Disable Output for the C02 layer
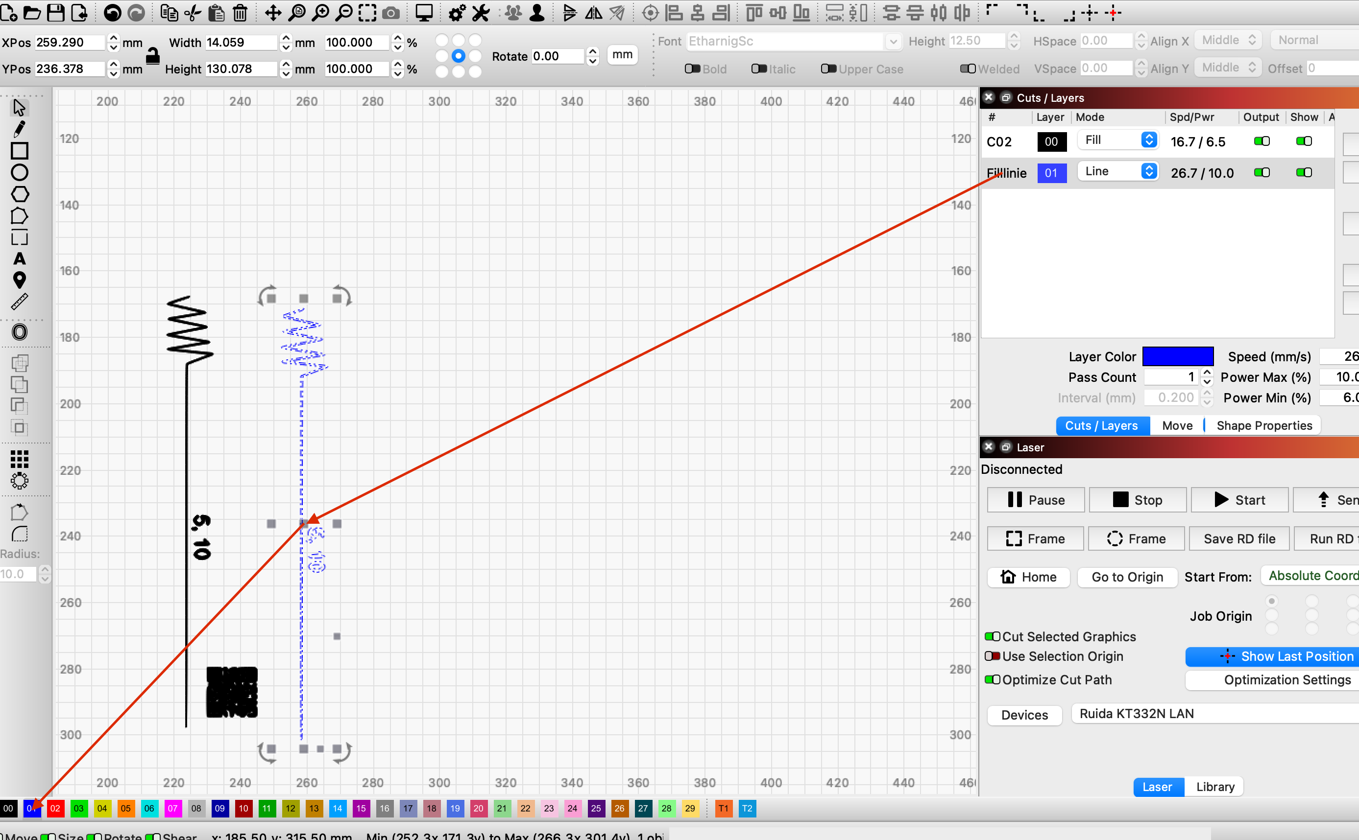Viewport: 1359px width, 840px height. pos(1262,141)
